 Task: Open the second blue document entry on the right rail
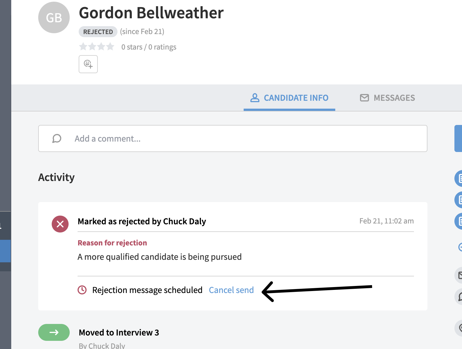click(x=460, y=200)
